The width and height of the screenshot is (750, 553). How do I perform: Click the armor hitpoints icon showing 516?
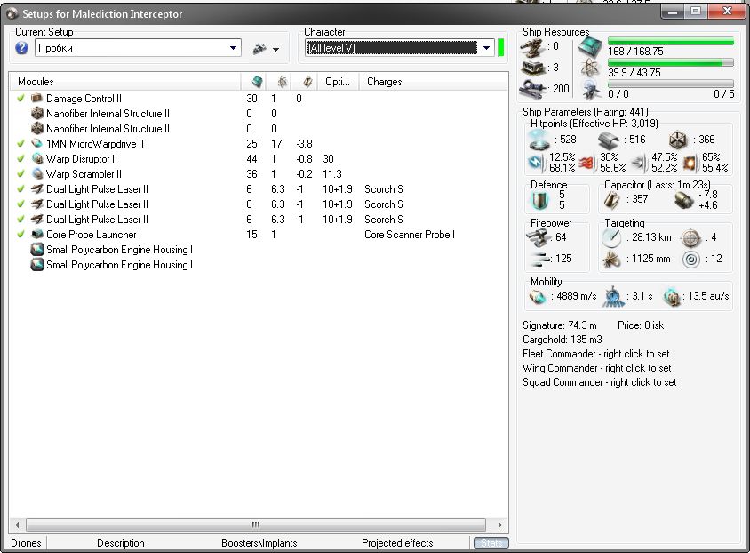pyautogui.click(x=609, y=140)
